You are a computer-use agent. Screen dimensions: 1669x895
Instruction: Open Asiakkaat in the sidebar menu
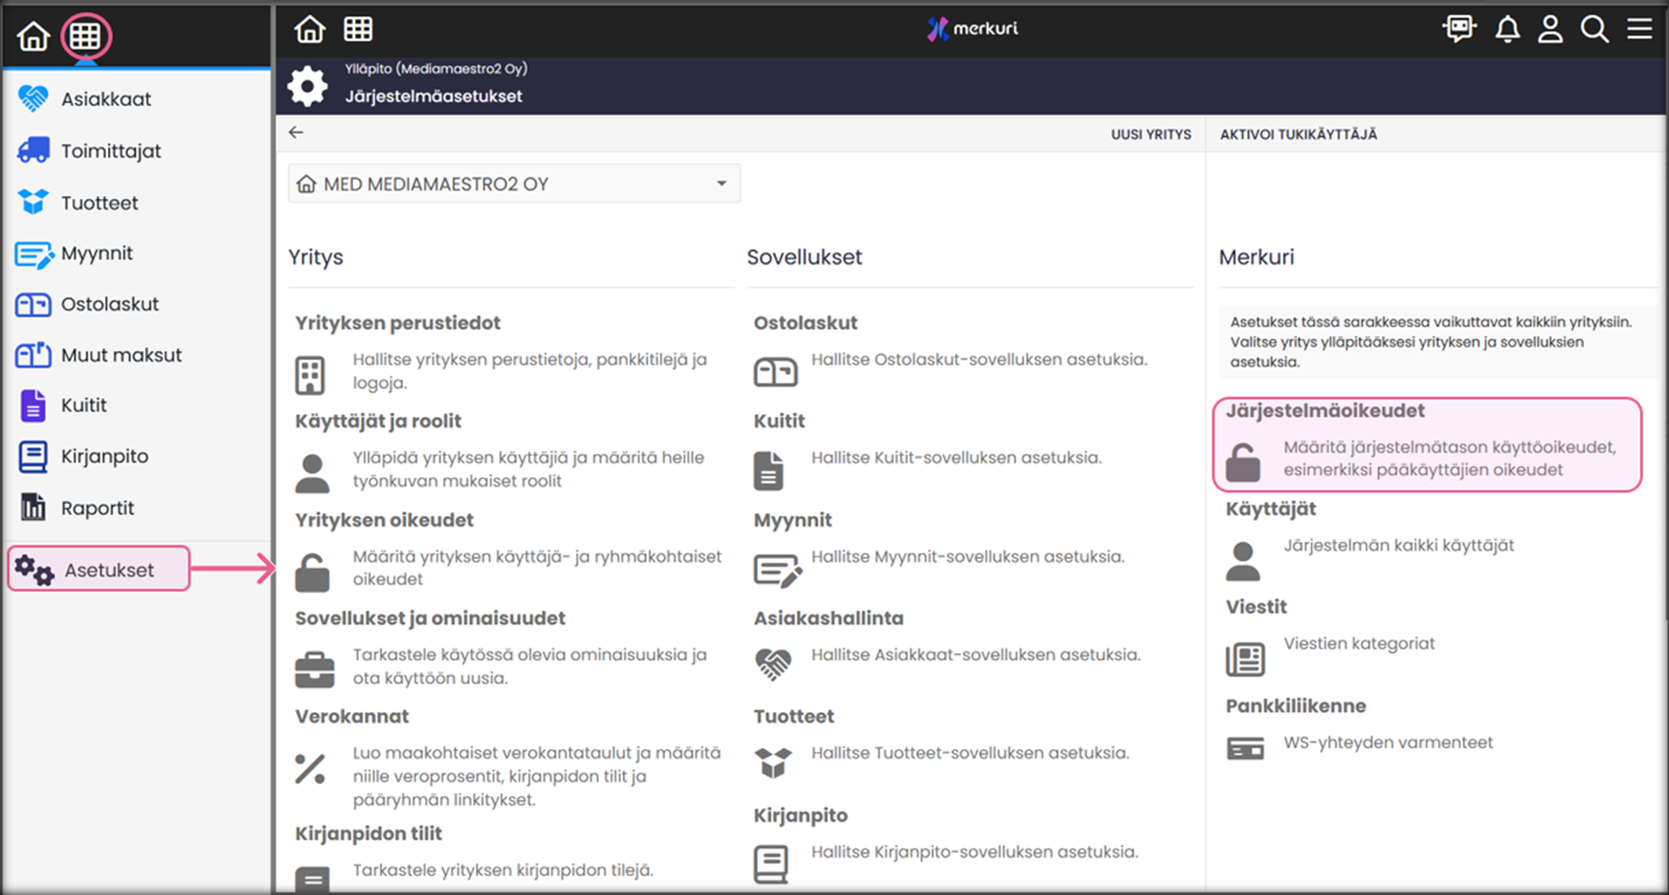(105, 99)
